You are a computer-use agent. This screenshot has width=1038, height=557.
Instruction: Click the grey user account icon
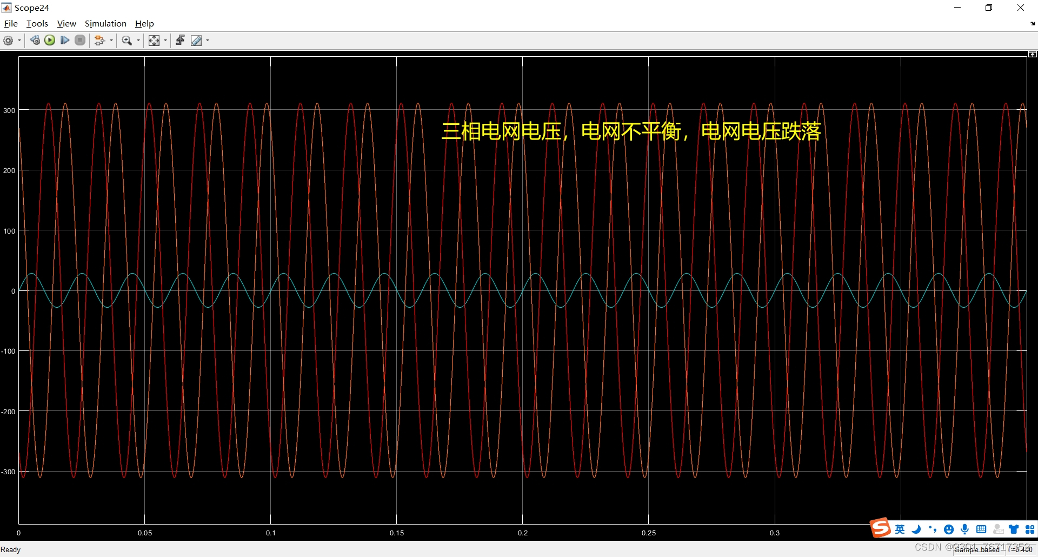click(998, 529)
